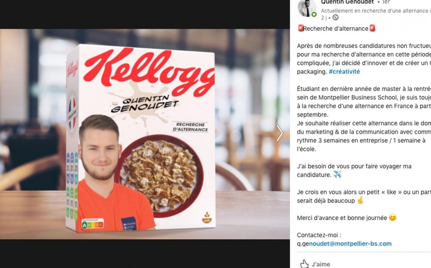Viewport: 431px width, 268px height.
Task: Click the J'aime thumbs-up icon
Action: click(304, 264)
